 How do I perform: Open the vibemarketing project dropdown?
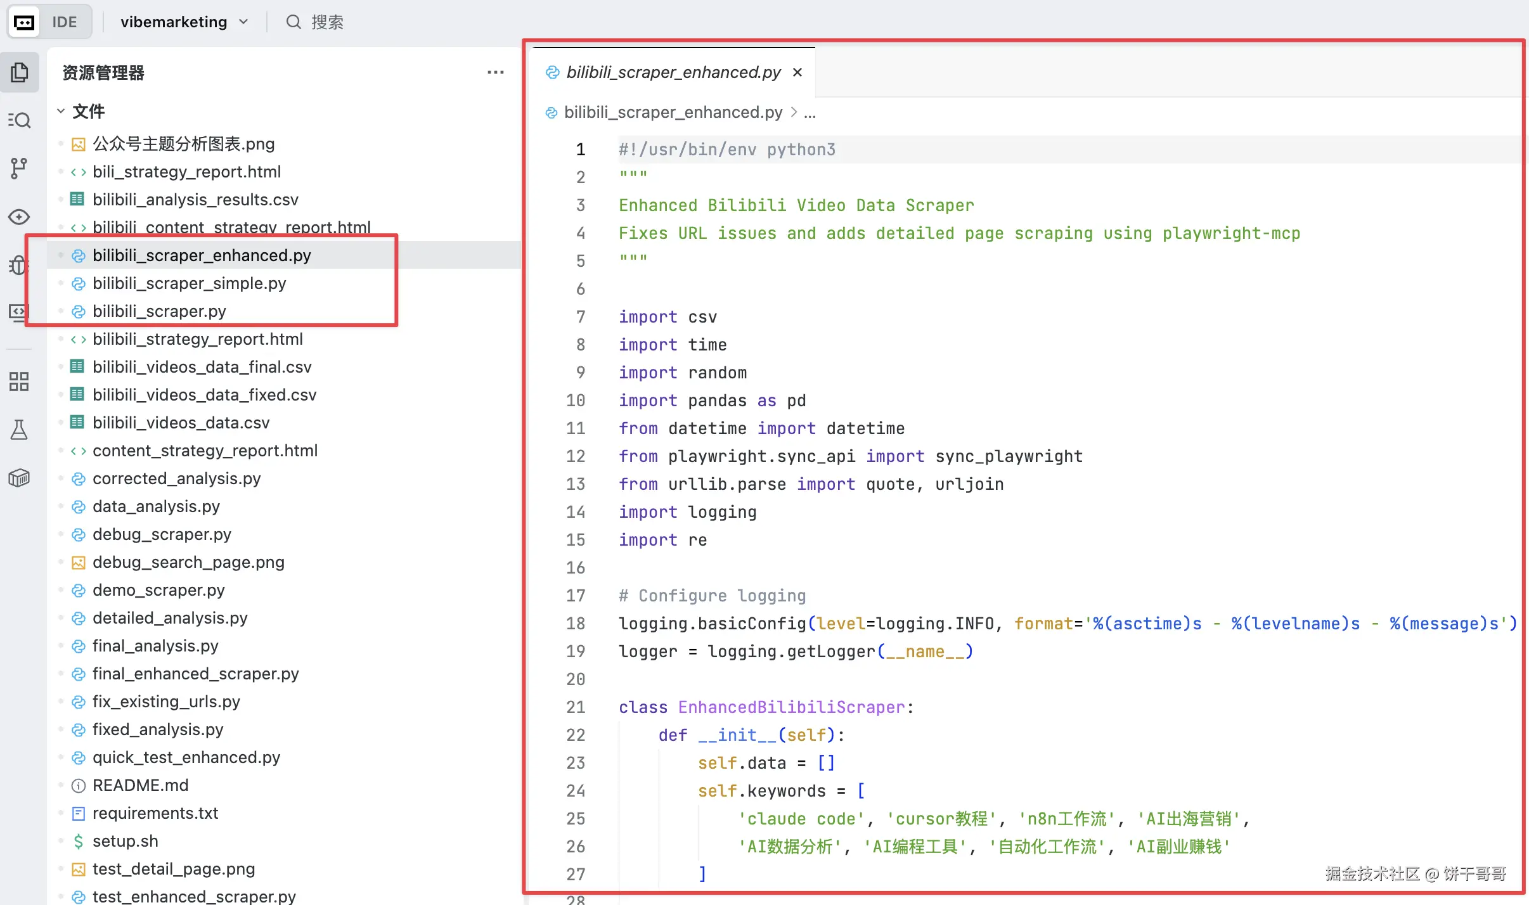[184, 22]
